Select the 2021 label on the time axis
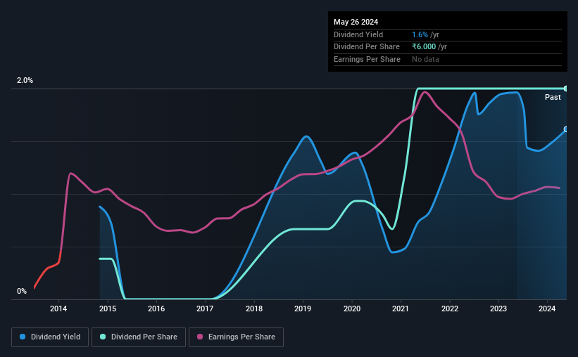Screen dimensions: 578x357 (401, 309)
